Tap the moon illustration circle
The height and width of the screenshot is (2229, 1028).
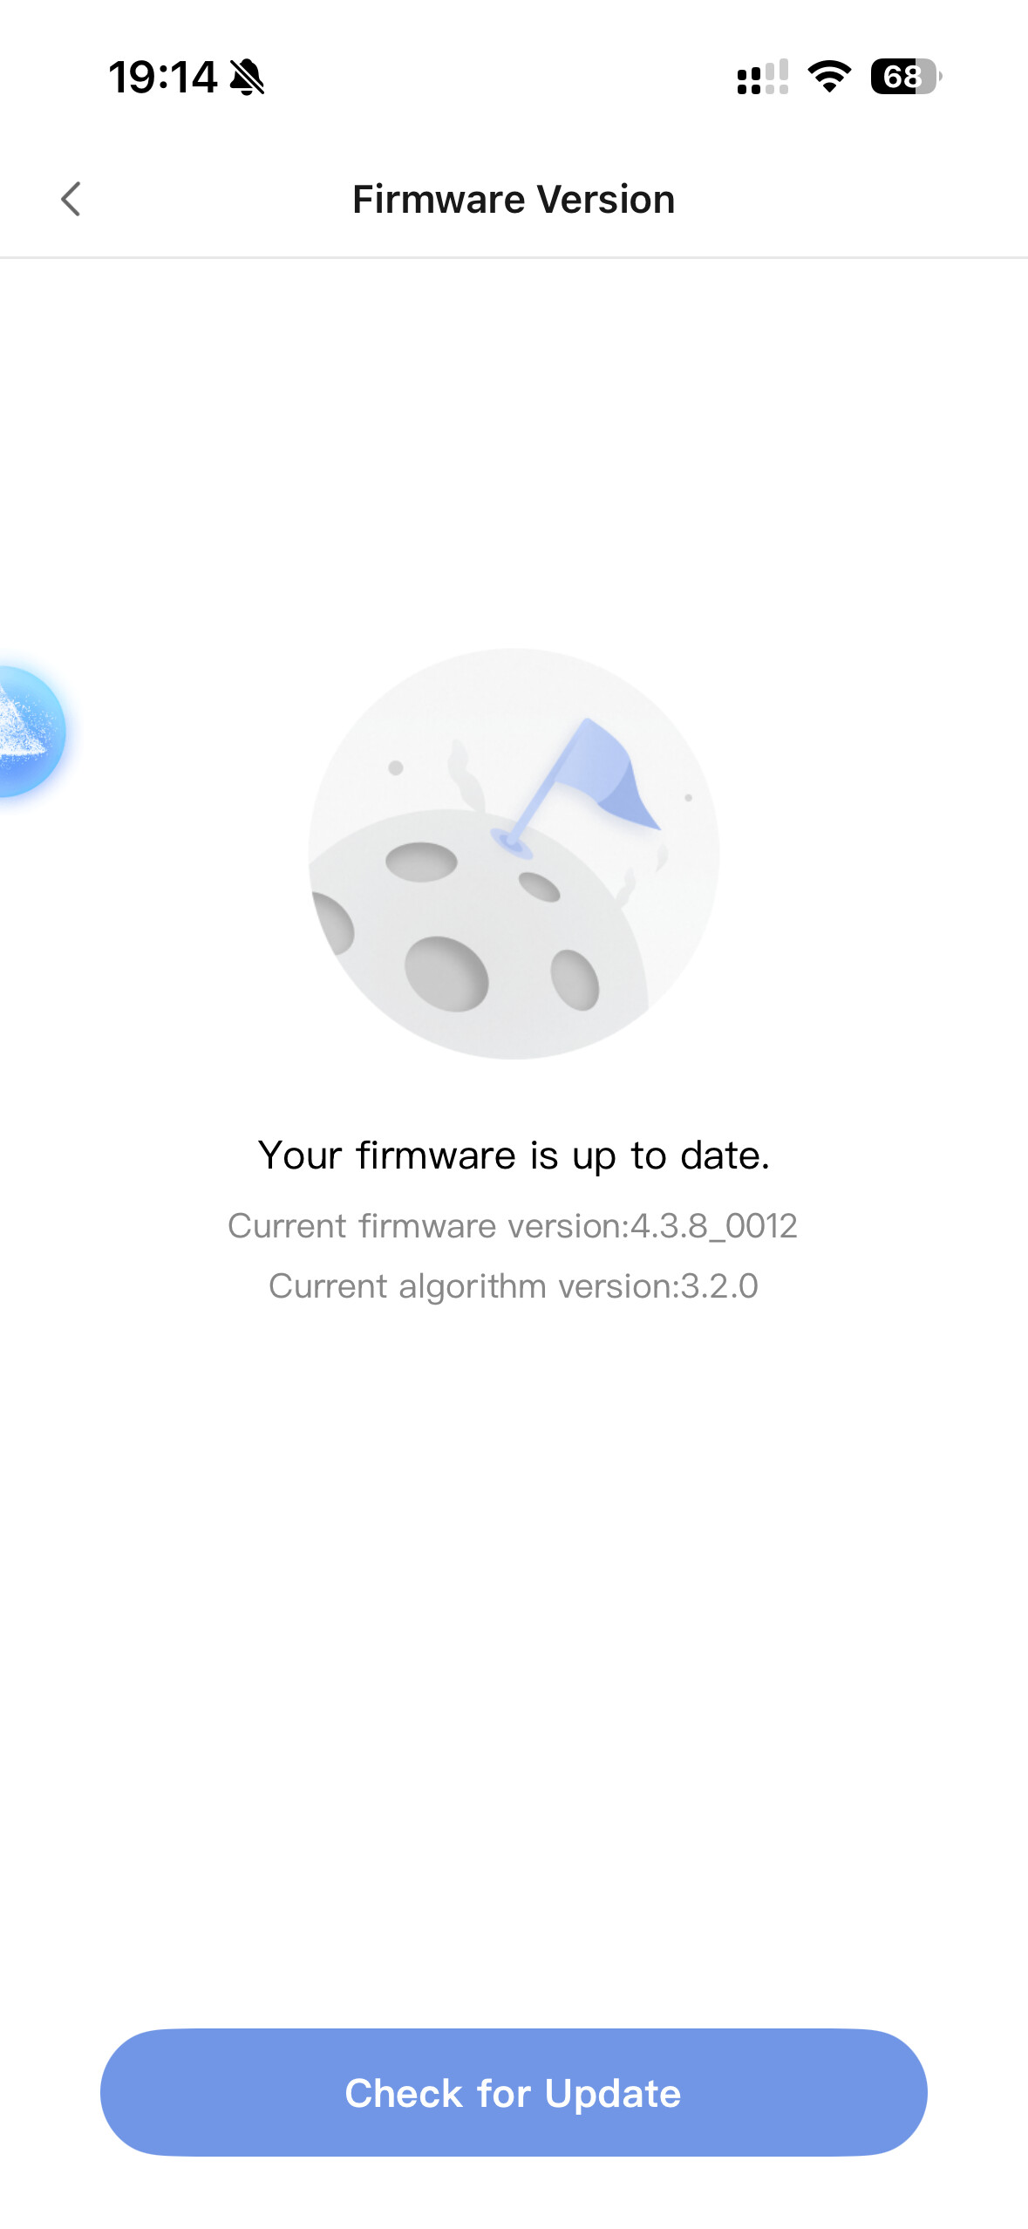(514, 854)
